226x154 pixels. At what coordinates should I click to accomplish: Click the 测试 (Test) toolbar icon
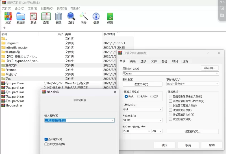tap(33, 18)
